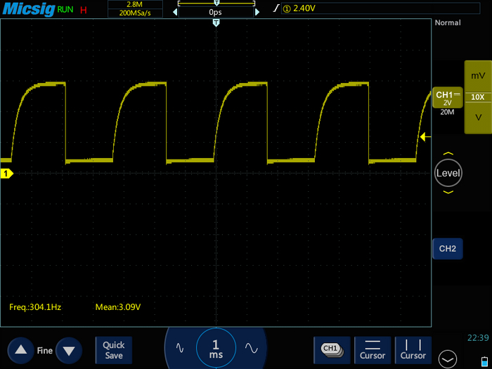The image size is (492, 369).
Task: Open the 1 ms timebase setting
Action: point(216,347)
